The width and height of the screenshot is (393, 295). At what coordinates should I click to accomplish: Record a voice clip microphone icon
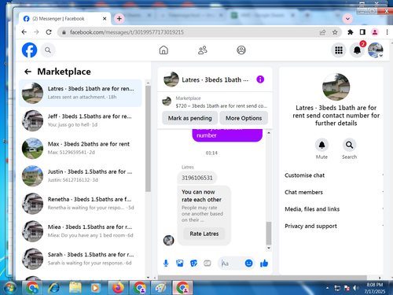click(166, 264)
